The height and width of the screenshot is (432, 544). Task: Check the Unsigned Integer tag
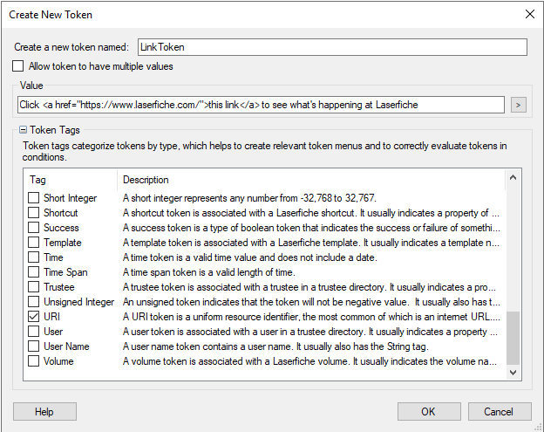(33, 302)
